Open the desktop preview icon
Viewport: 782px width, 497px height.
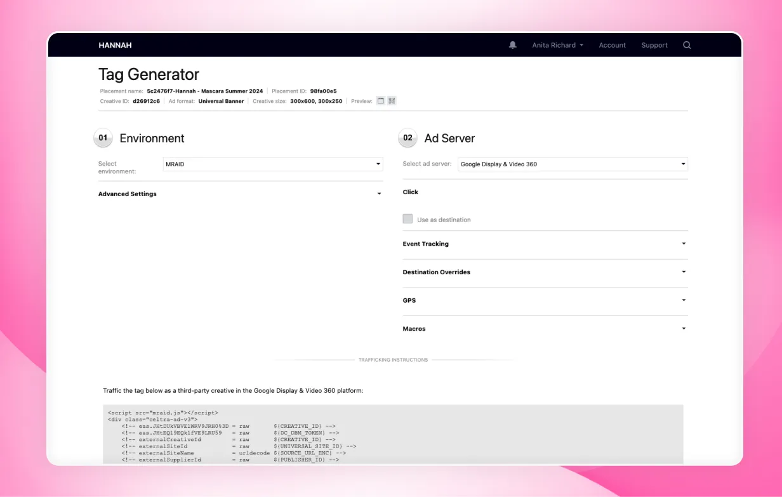click(381, 101)
